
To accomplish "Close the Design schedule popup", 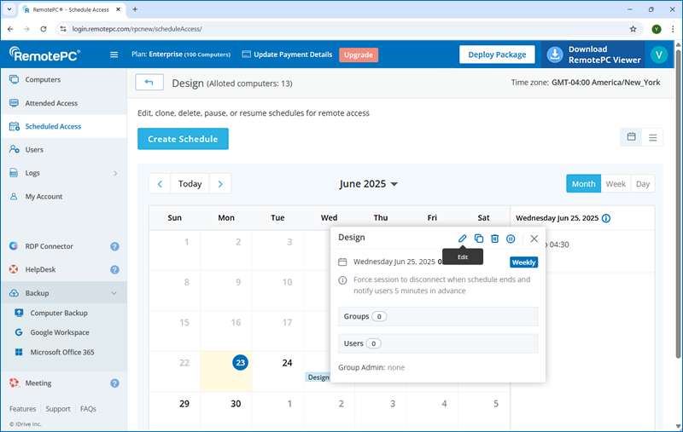I will (x=534, y=239).
